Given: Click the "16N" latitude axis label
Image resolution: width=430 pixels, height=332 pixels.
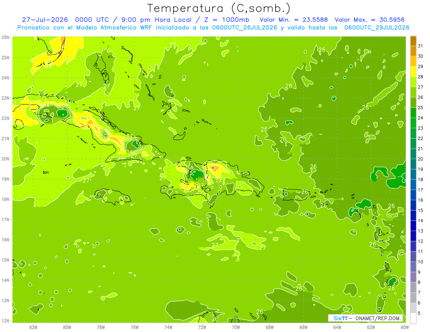Looking at the screenshot, I should click(x=5, y=240).
